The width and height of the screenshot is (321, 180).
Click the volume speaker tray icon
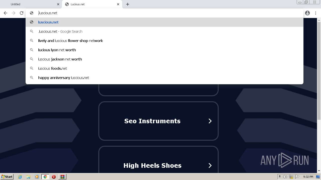click(x=285, y=177)
